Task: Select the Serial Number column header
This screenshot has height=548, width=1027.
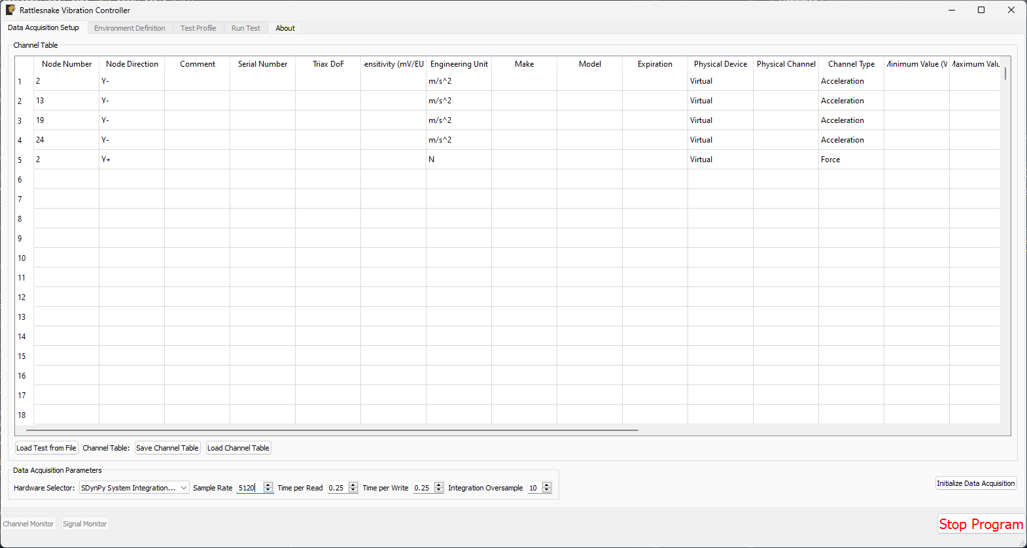Action: tap(263, 64)
